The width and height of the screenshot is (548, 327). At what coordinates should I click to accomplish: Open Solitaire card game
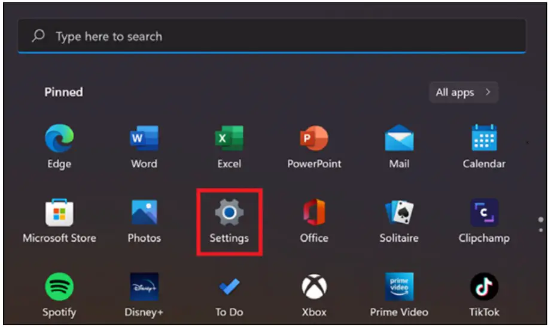click(399, 212)
